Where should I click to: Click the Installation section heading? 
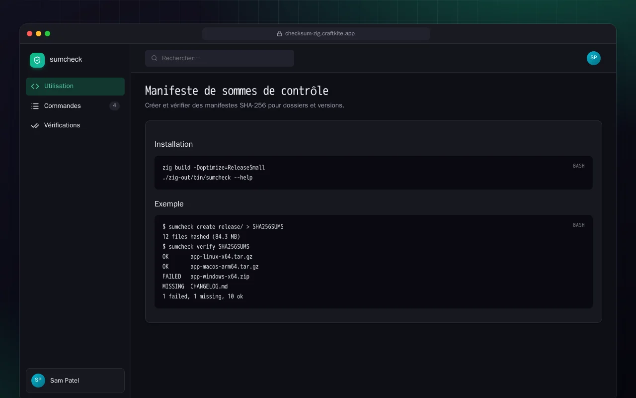tap(173, 144)
